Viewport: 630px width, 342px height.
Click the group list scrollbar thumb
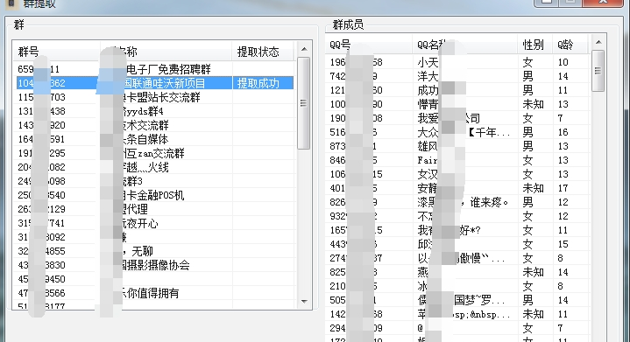coord(304,103)
